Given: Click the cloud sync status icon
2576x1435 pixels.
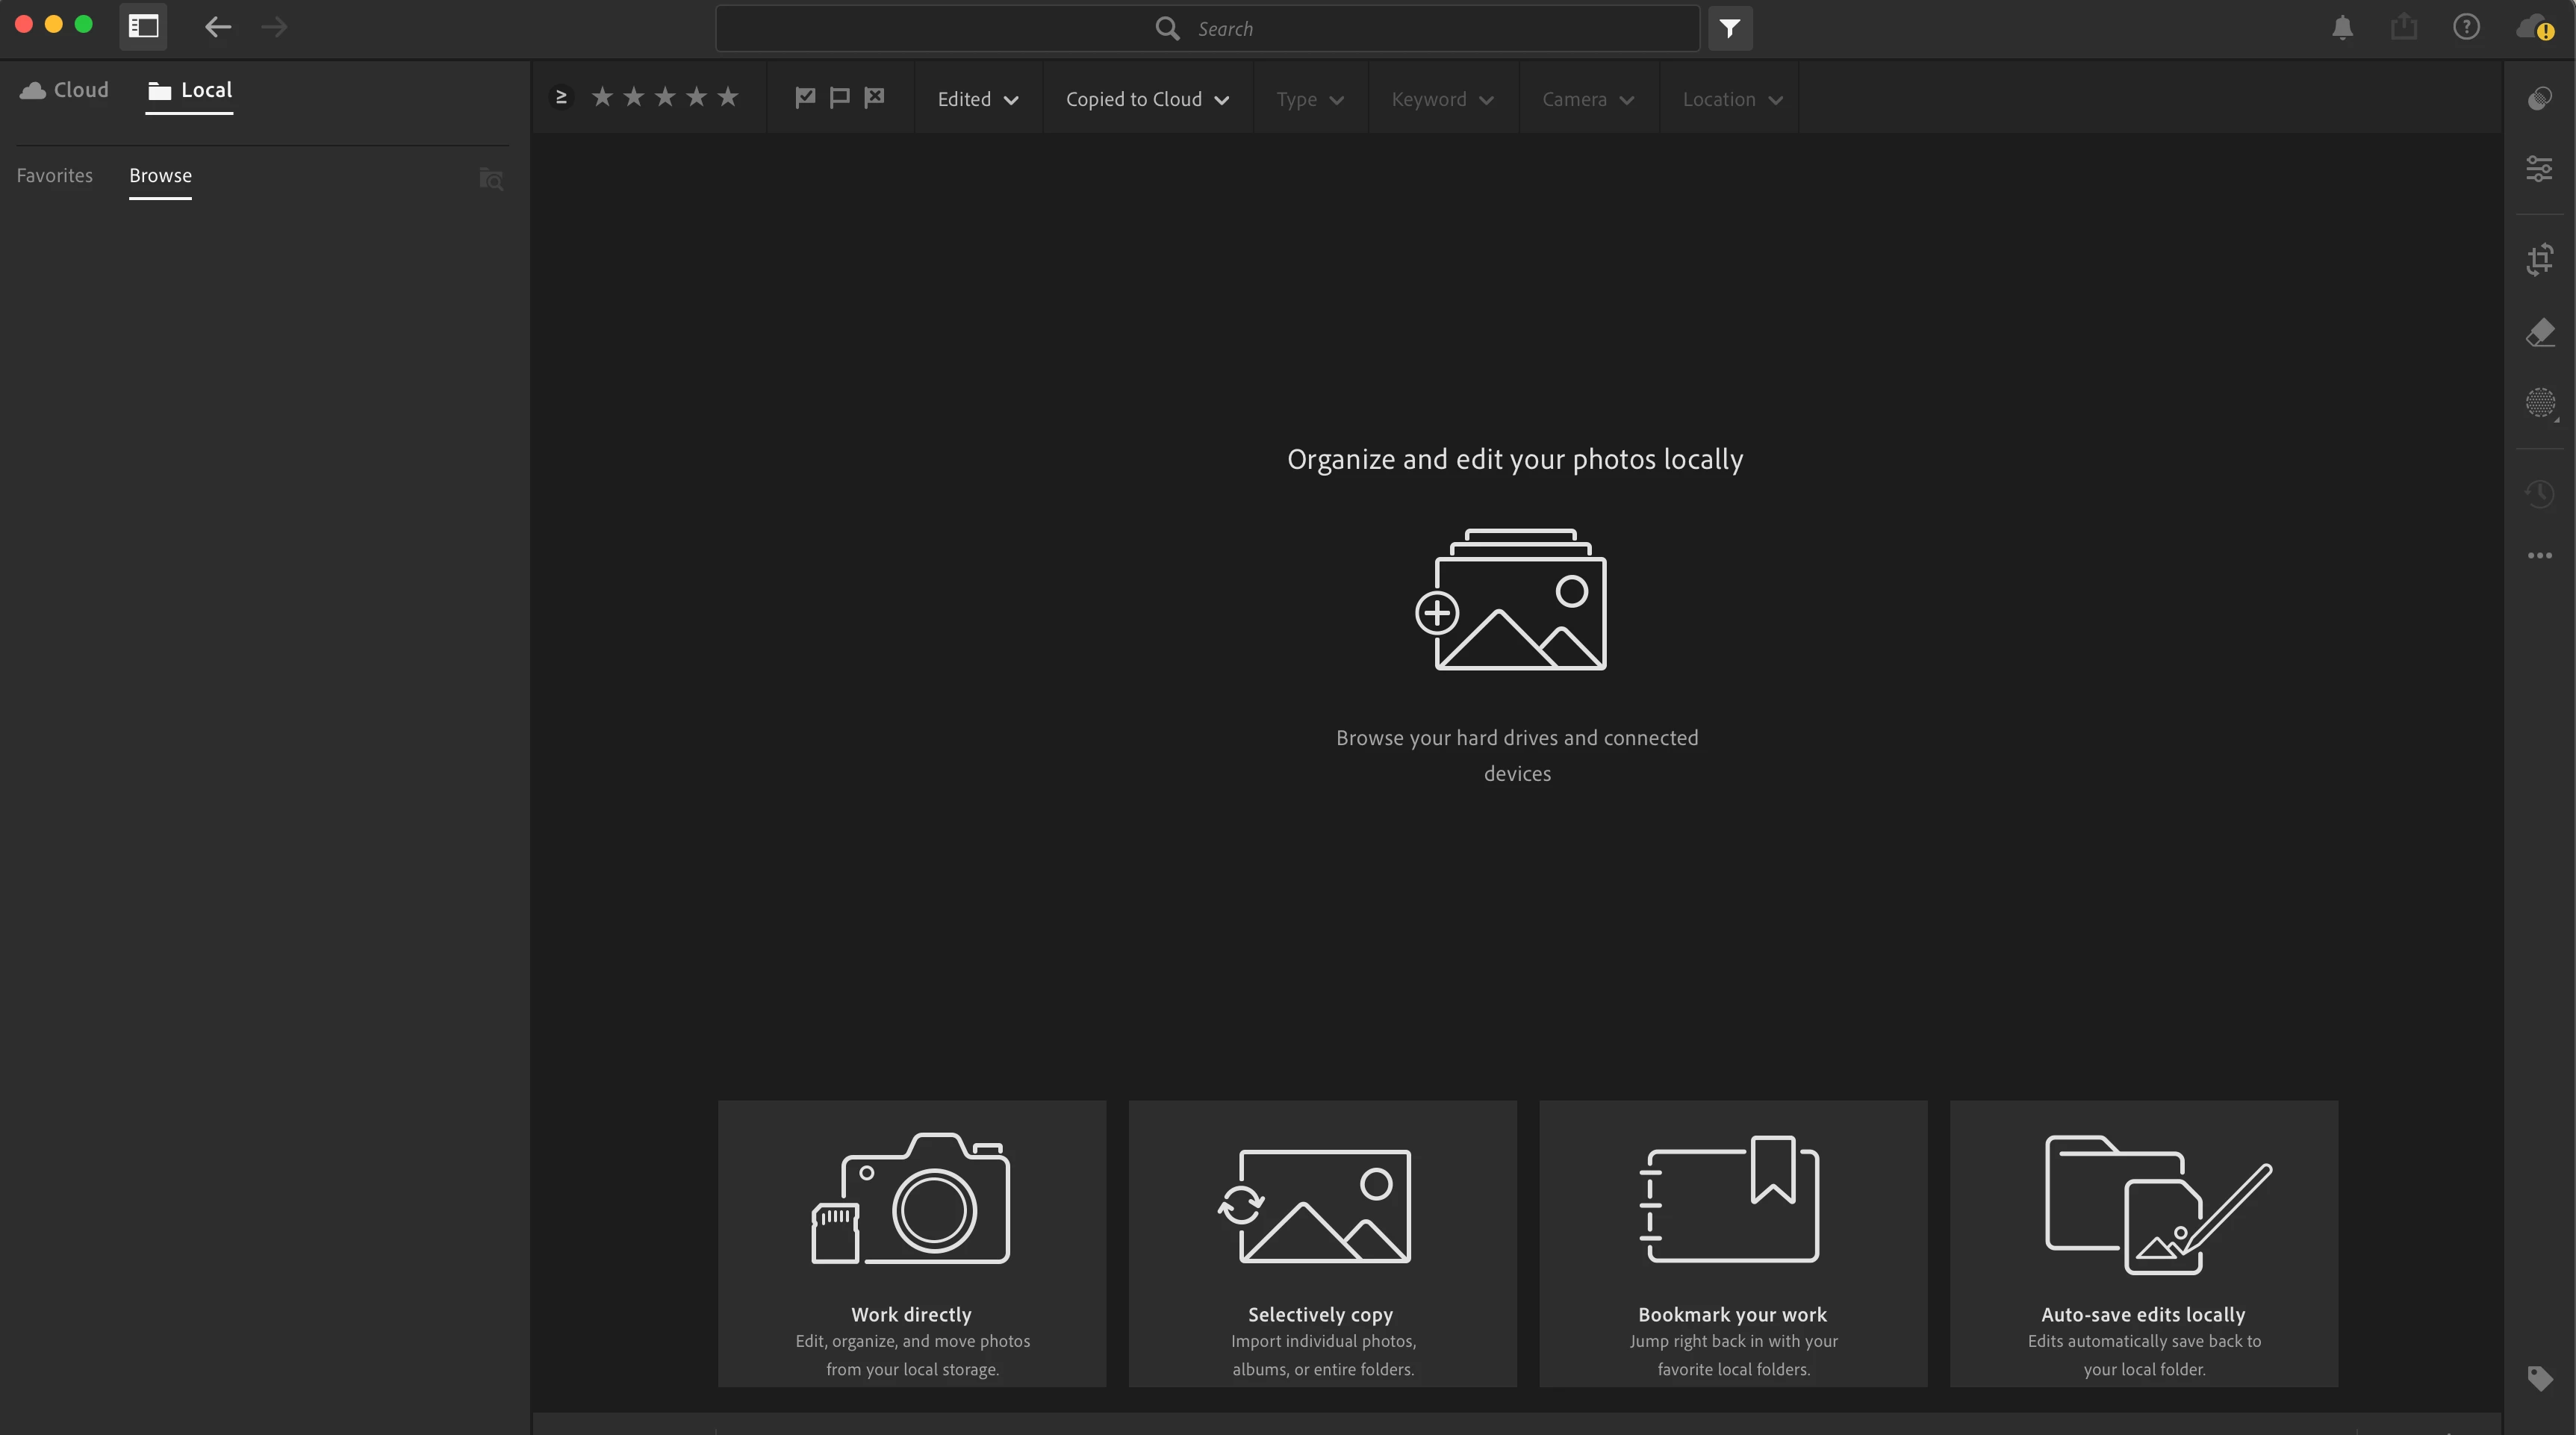Looking at the screenshot, I should [2533, 27].
